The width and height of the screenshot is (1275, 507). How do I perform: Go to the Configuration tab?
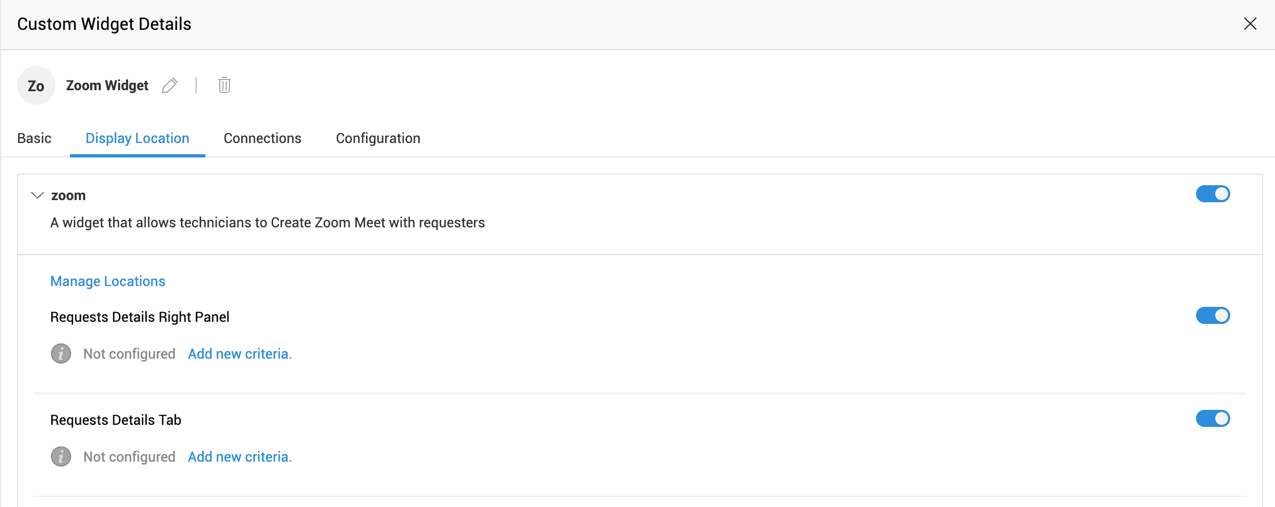378,138
